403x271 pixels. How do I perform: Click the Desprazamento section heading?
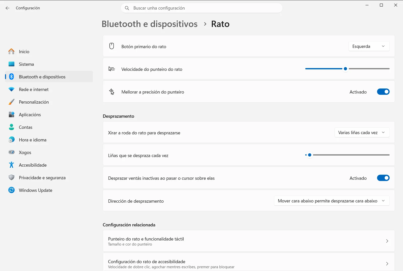(118, 116)
